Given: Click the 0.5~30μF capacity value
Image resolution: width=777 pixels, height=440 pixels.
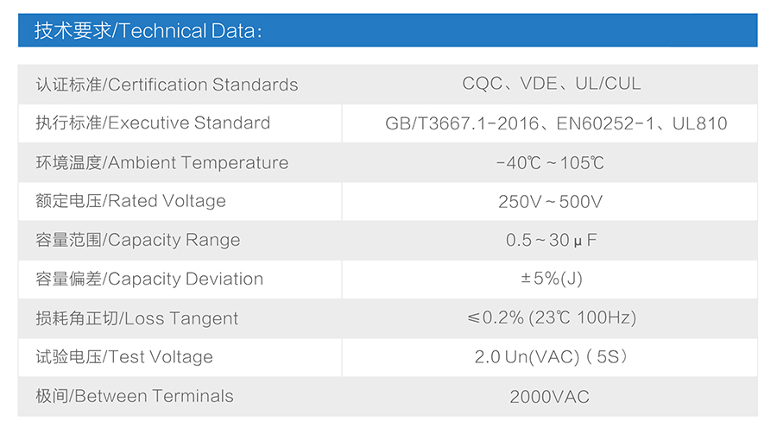Looking at the screenshot, I should tap(551, 240).
